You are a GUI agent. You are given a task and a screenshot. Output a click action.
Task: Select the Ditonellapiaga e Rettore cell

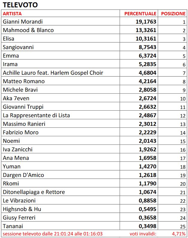34,192
